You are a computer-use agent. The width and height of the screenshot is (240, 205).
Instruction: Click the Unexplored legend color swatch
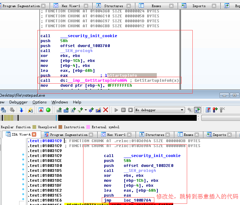point(35,127)
